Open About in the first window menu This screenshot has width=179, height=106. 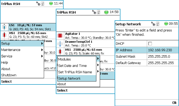pyautogui.click(x=22, y=69)
